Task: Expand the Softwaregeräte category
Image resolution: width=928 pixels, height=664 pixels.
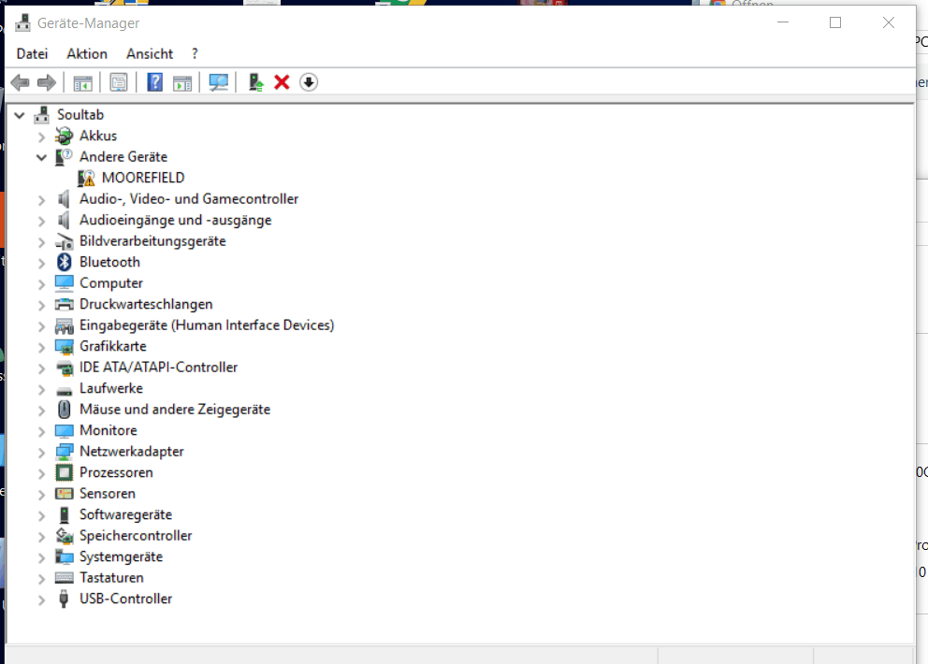Action: [x=41, y=515]
